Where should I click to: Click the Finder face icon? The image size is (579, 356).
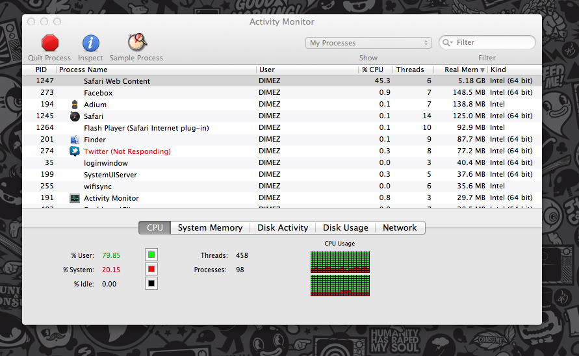pos(75,140)
